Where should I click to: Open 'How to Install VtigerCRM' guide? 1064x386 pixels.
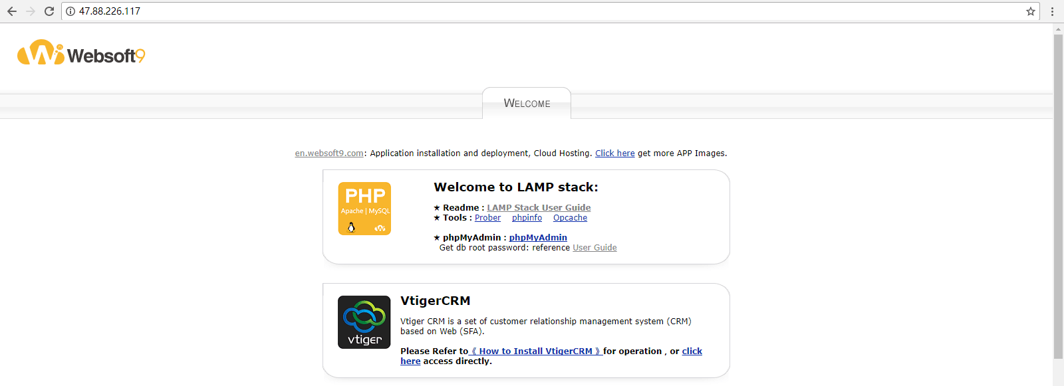pos(536,351)
